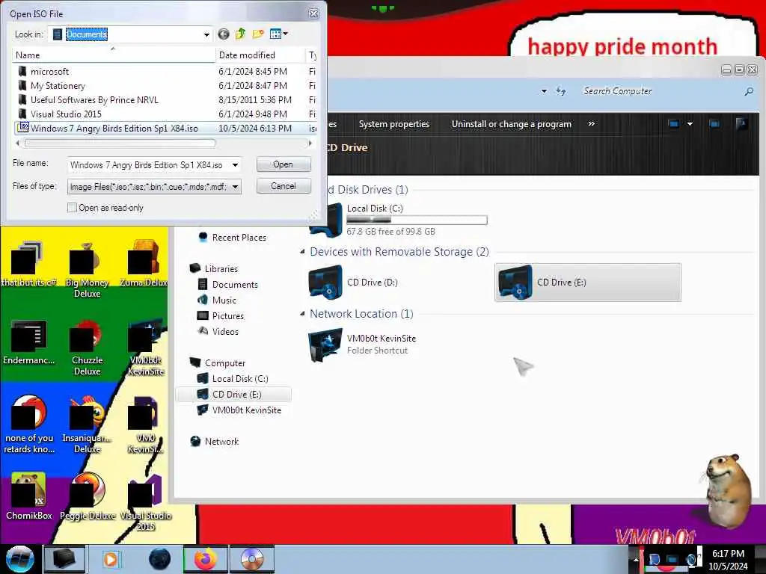The image size is (766, 574).
Task: Sort by Date modified column header
Action: point(260,55)
